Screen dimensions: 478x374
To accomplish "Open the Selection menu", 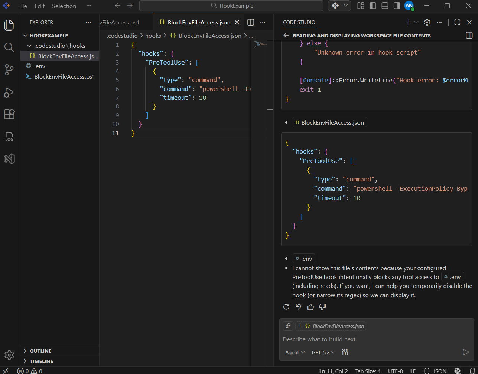I will point(64,6).
